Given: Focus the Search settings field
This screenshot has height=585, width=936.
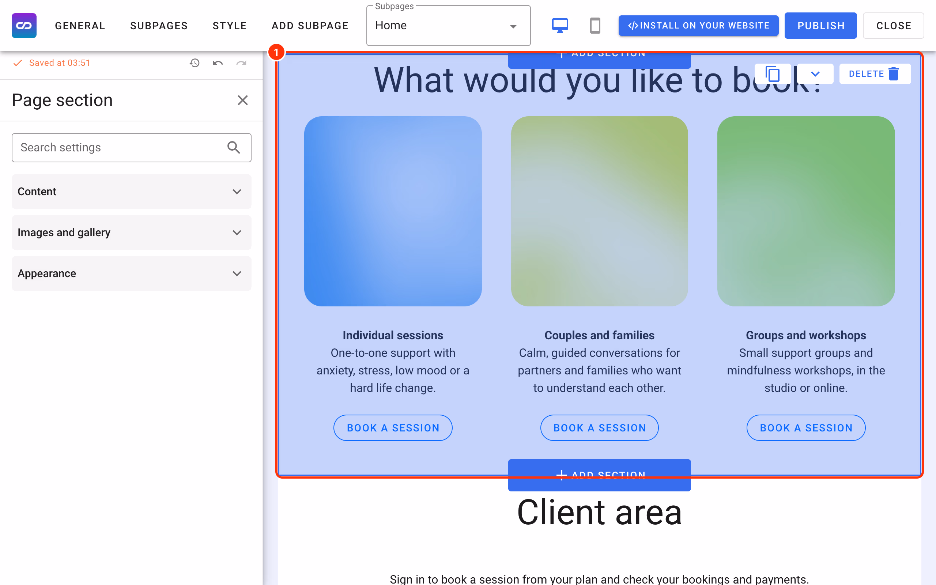Looking at the screenshot, I should coord(132,147).
